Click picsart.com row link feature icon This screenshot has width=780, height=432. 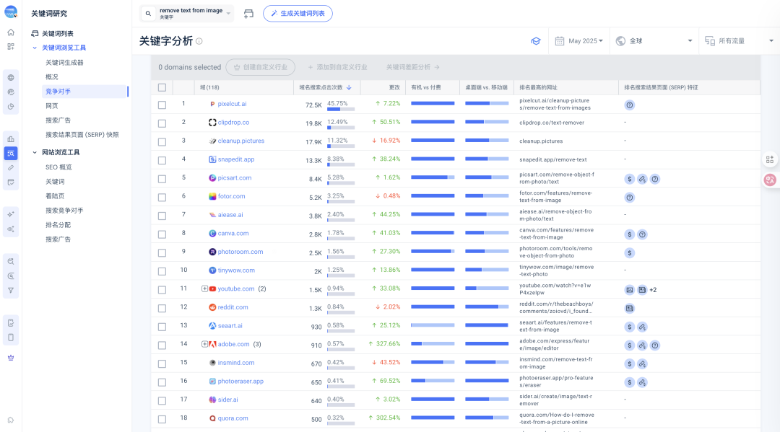pos(642,180)
